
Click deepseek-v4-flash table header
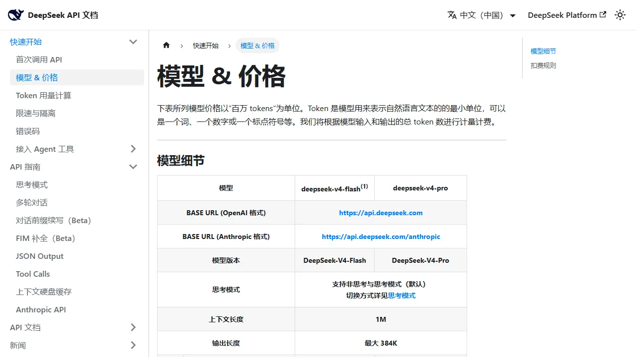[x=334, y=188]
